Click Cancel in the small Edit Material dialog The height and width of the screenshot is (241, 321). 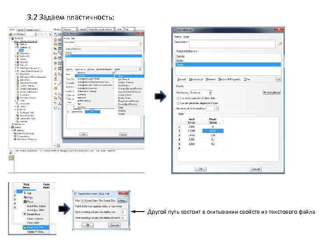pyautogui.click(x=123, y=134)
